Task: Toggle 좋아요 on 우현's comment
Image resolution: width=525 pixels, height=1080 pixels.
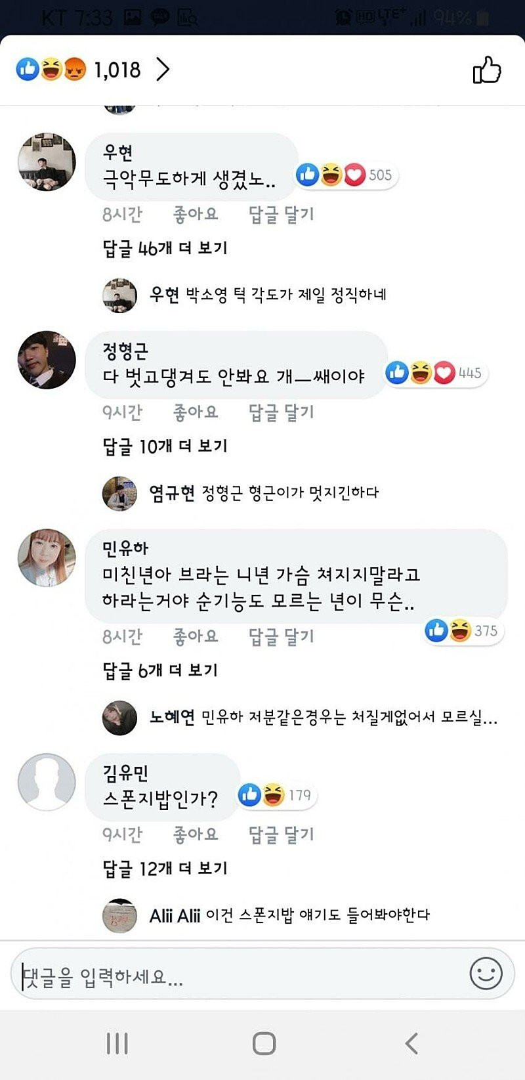Action: (x=195, y=214)
